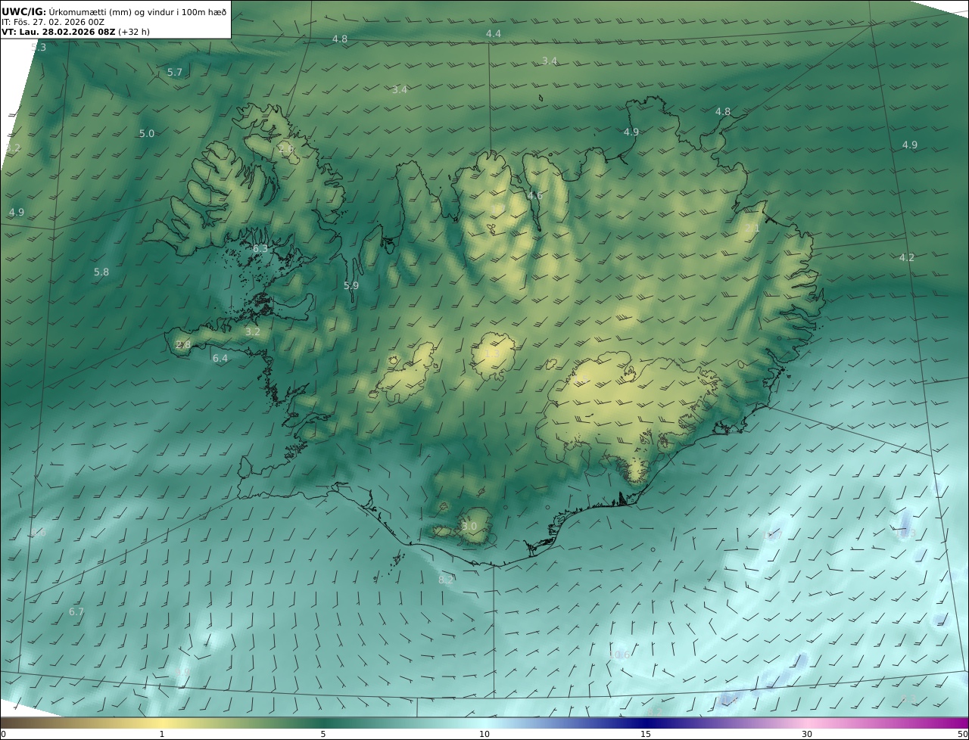Select the '0' tick label on color scale
The image size is (969, 740).
pos(3,734)
